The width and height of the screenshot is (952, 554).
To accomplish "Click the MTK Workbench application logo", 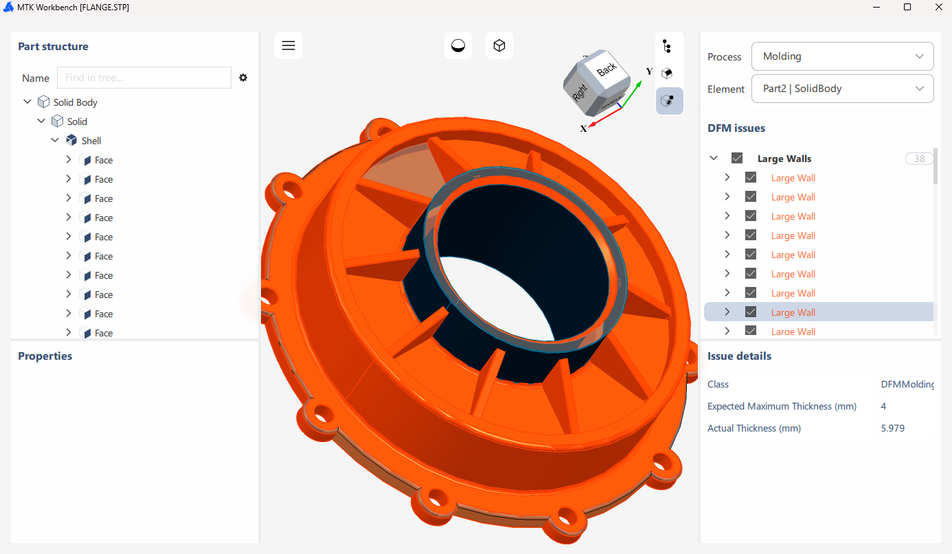I will coord(8,7).
